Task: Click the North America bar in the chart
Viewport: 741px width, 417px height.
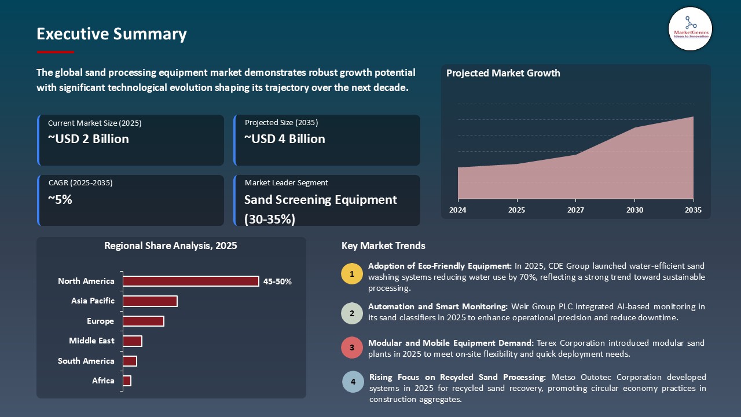Action: pyautogui.click(x=191, y=281)
